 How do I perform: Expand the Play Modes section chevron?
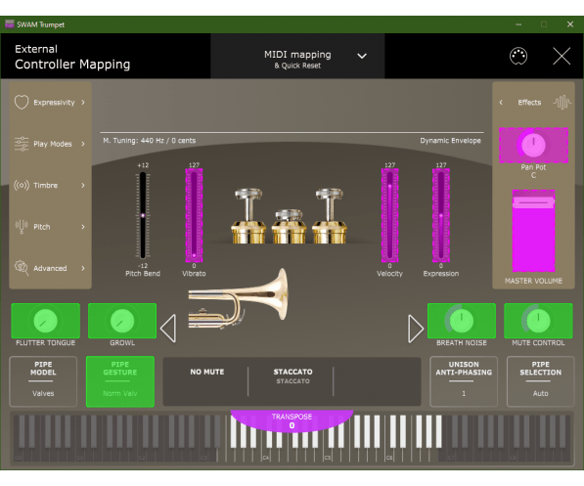pyautogui.click(x=83, y=144)
